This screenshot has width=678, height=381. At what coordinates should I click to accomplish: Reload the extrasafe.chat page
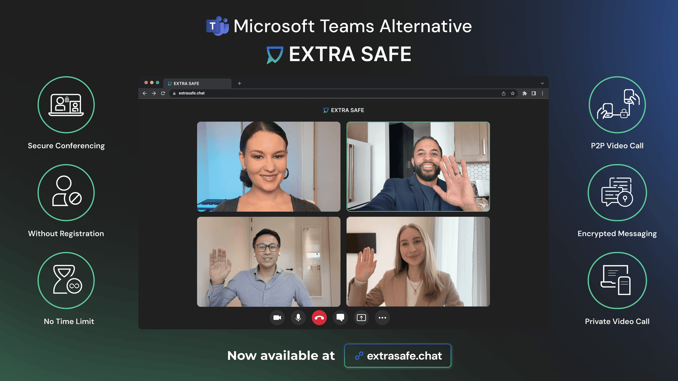coord(163,93)
